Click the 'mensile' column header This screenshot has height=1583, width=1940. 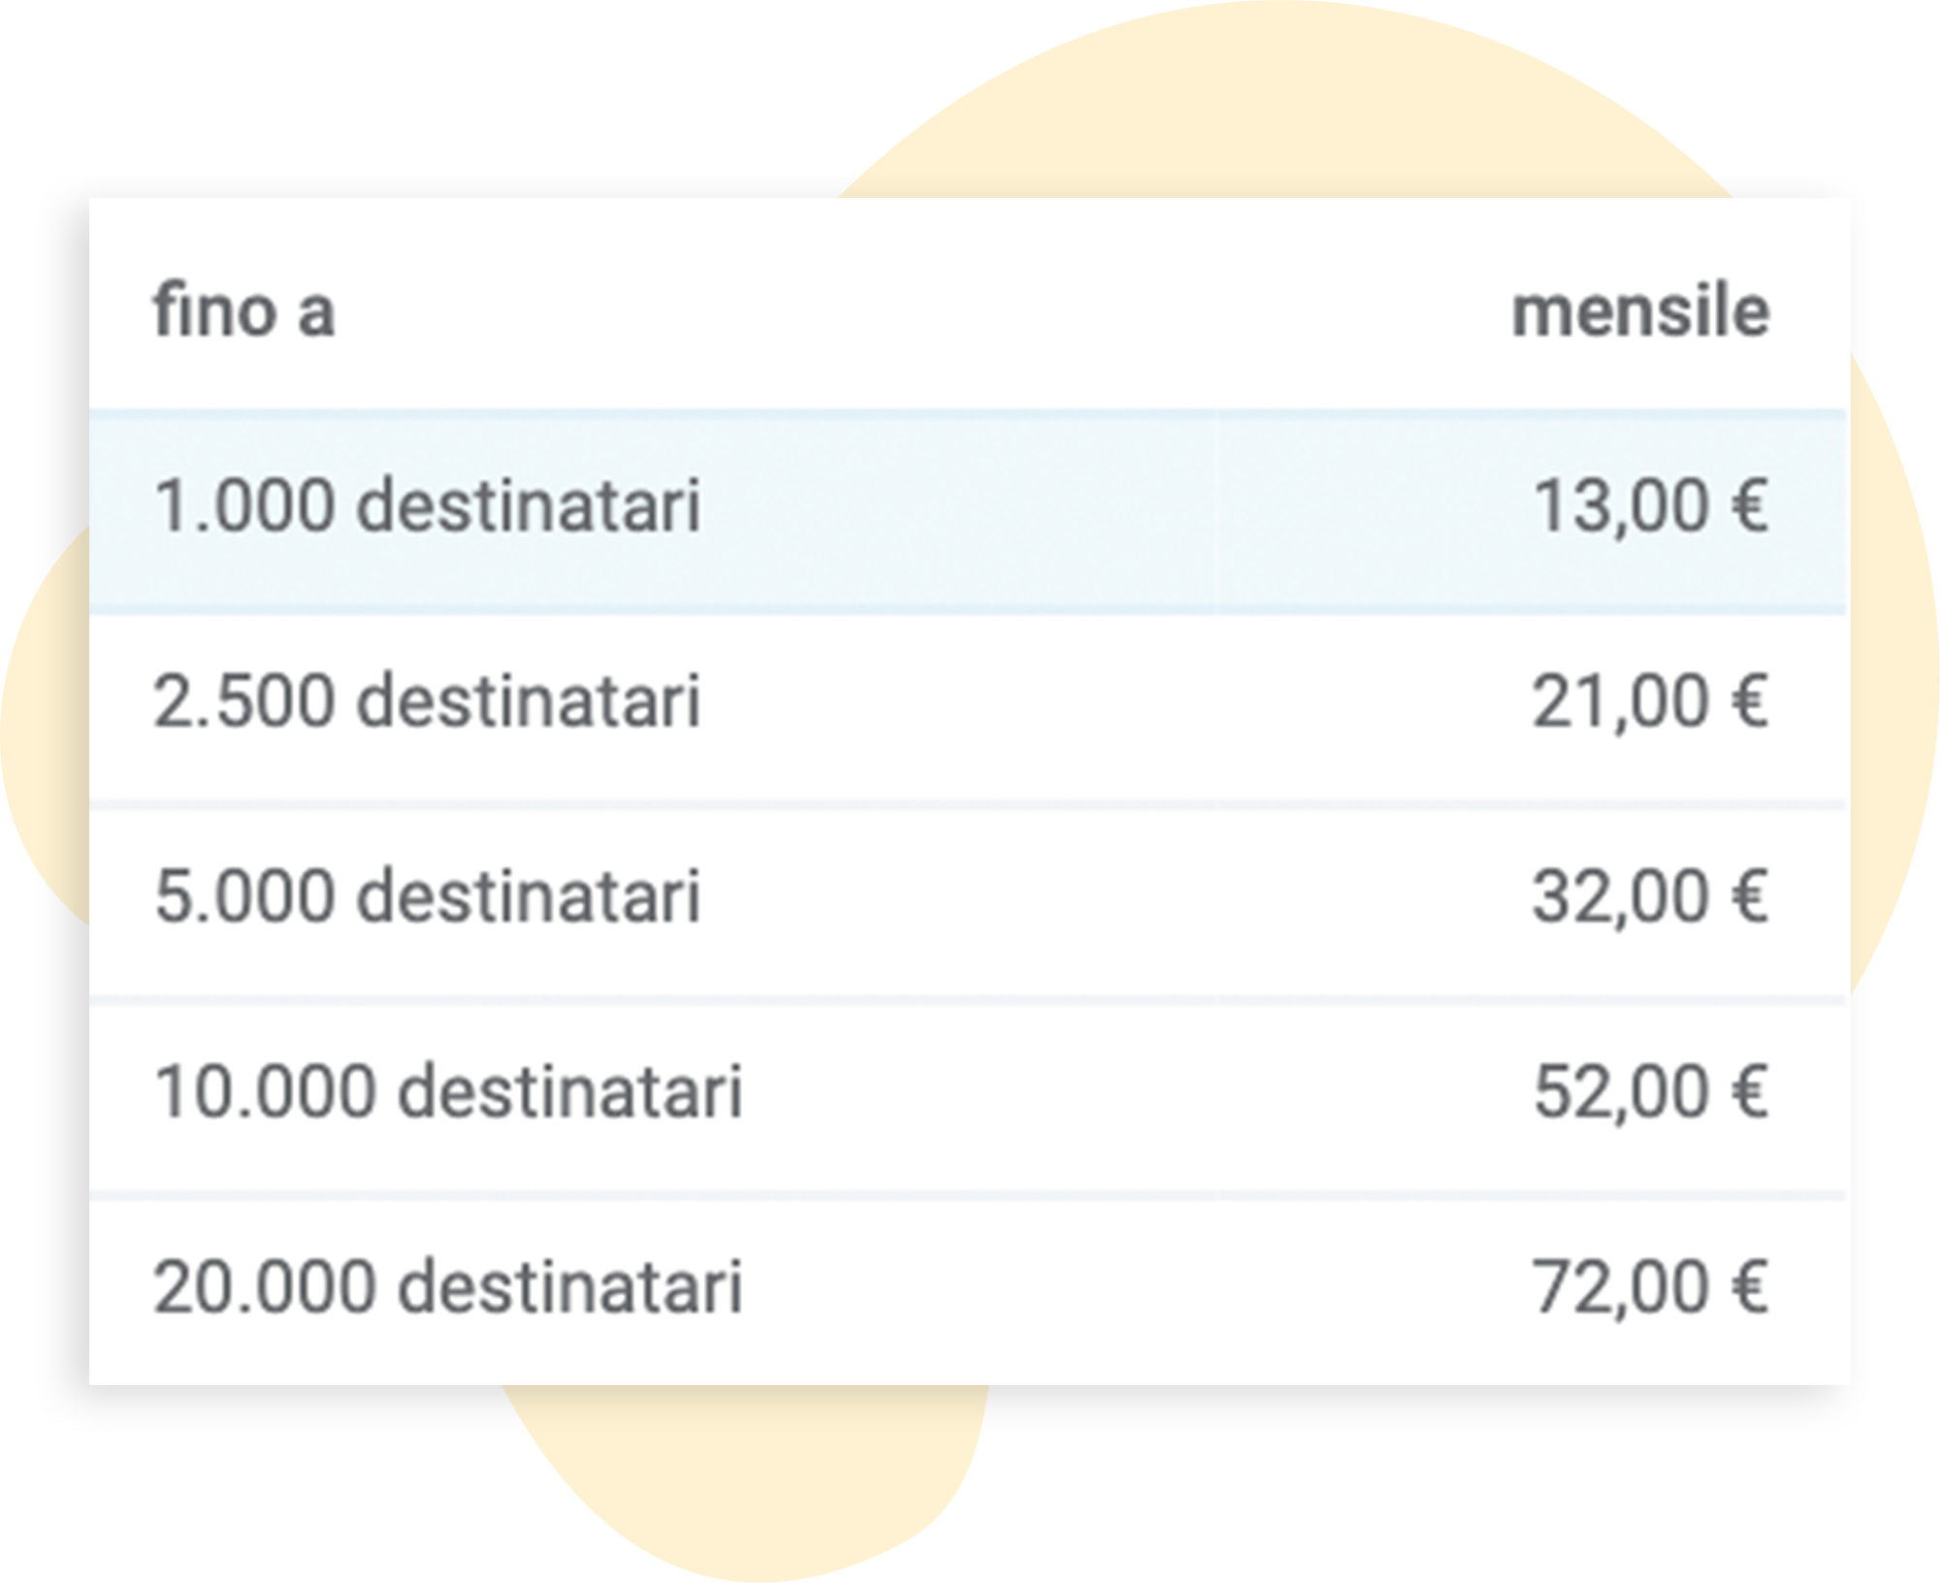(1641, 310)
